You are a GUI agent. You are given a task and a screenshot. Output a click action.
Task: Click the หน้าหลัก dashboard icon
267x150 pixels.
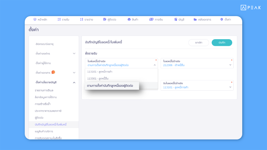[x=35, y=19]
